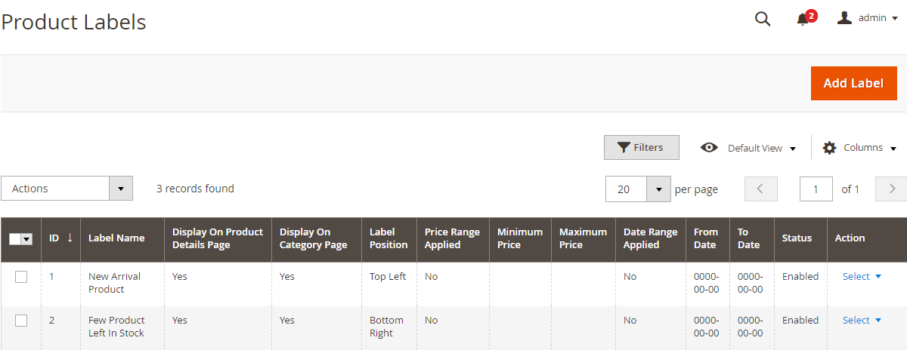Sort by Status column header
This screenshot has height=350, width=907.
[x=797, y=238]
